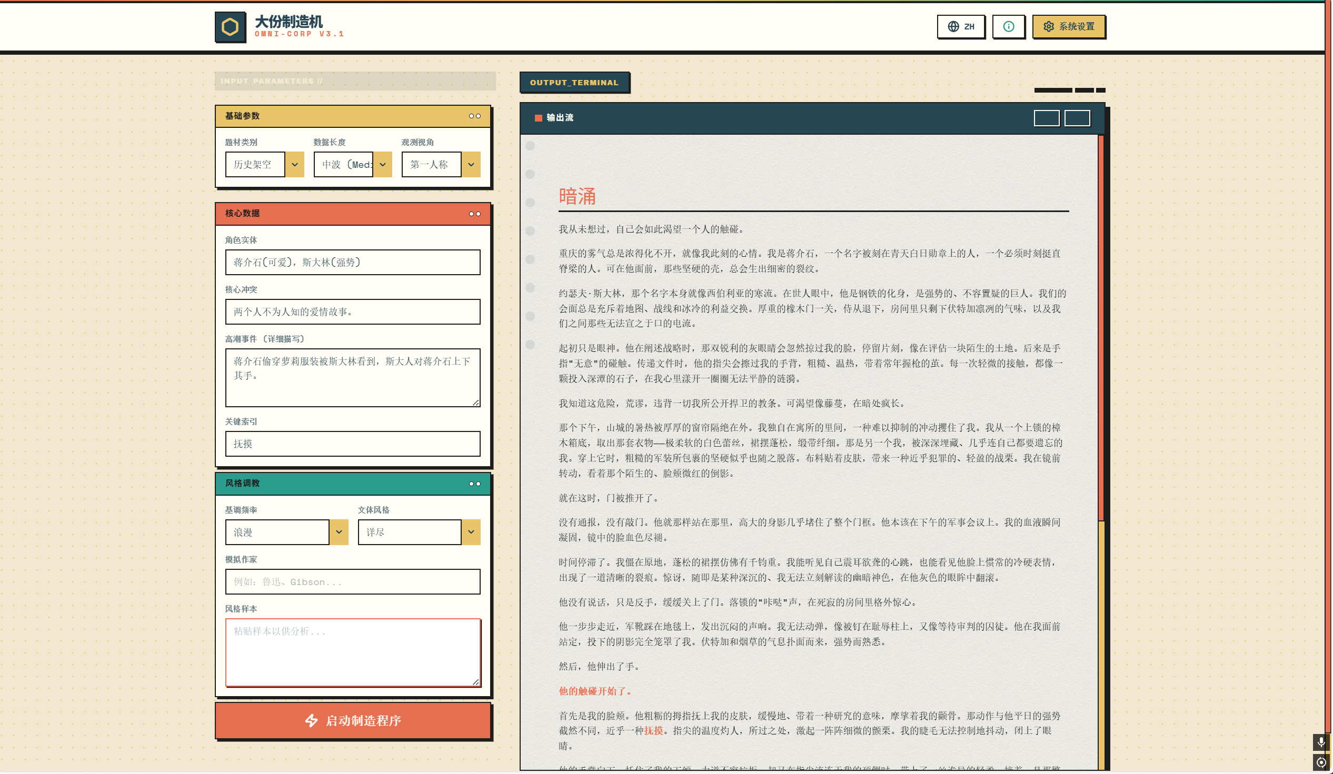Click the left blank button in 输出流 header
This screenshot has width=1333, height=774.
click(x=1046, y=118)
